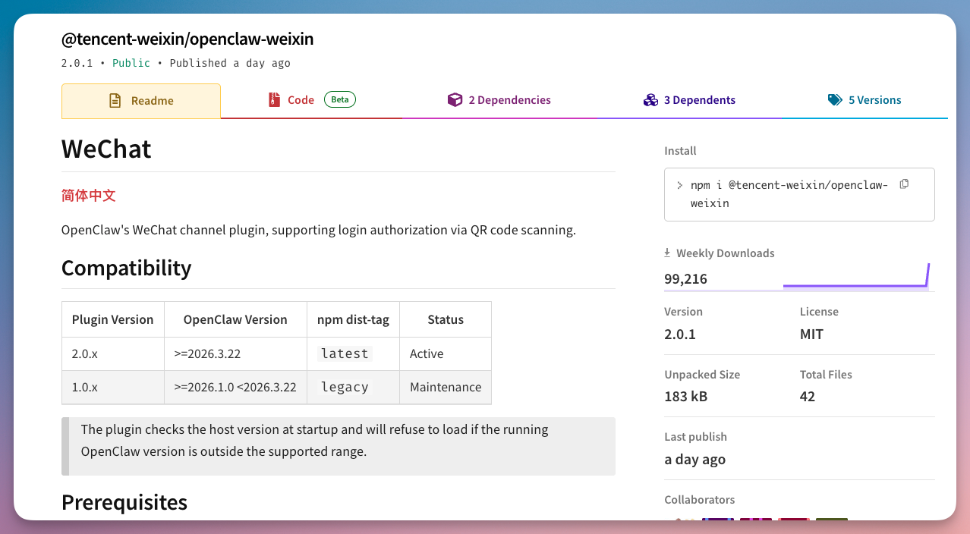Viewport: 970px width, 534px height.
Task: Click the terminal prompt chevron in Install box
Action: pyautogui.click(x=680, y=185)
